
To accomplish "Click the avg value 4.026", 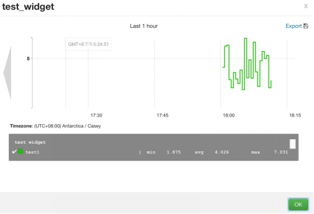I will click(222, 152).
